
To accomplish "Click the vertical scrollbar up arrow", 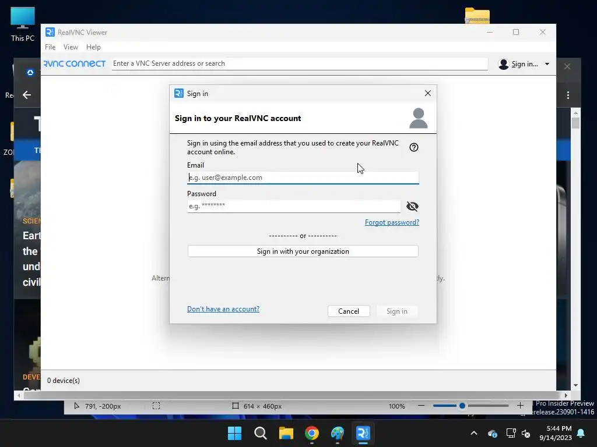I will [x=575, y=113].
